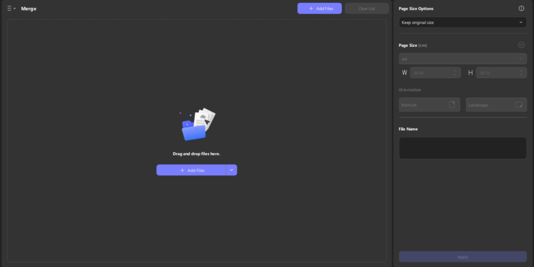Click the Page Size Options info icon
The image size is (534, 267).
[521, 8]
